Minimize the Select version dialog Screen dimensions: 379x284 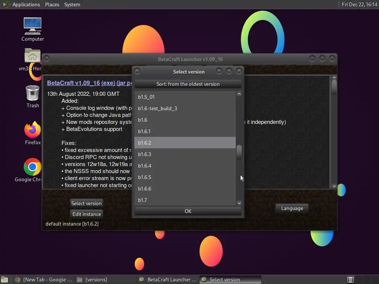tap(219, 71)
